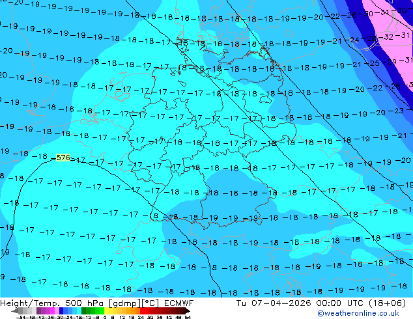This screenshot has height=319, width=413.
Task: Click the '[gdmp]' unit label in the title
Action: coord(124,303)
